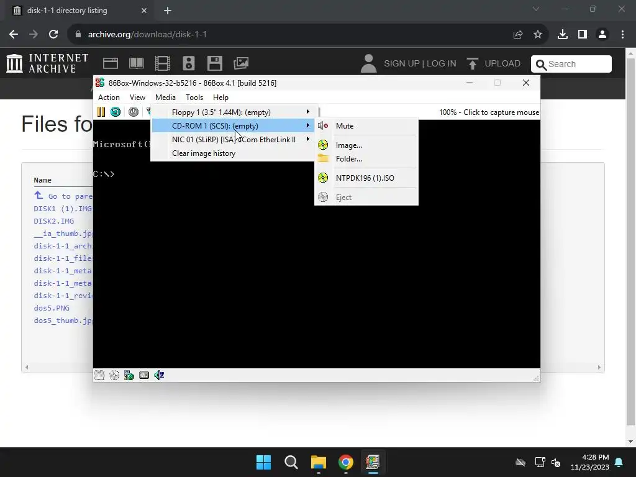This screenshot has width=636, height=477.
Task: Open taskbar Search magnifier
Action: [x=291, y=462]
